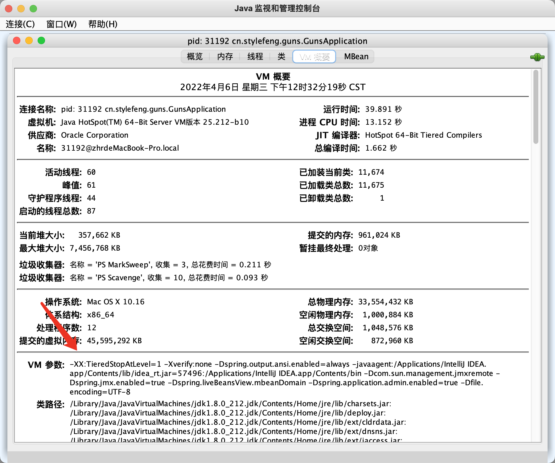
Task: Click operating system Mac OS X 10.16
Action: tap(116, 302)
